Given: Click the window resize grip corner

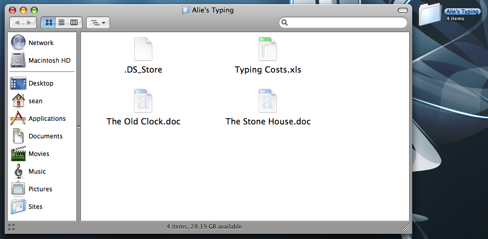Looking at the screenshot, I should tap(405, 227).
